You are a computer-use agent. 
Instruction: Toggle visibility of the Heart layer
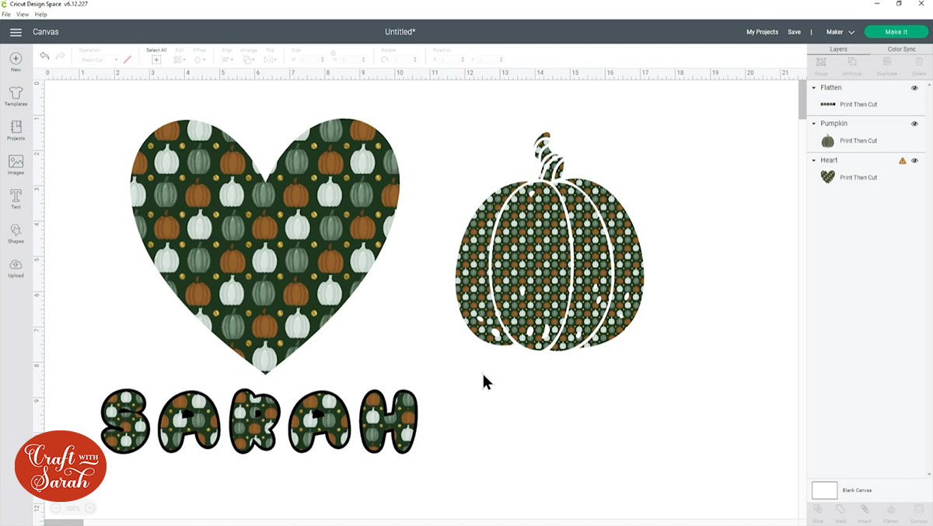pyautogui.click(x=914, y=161)
